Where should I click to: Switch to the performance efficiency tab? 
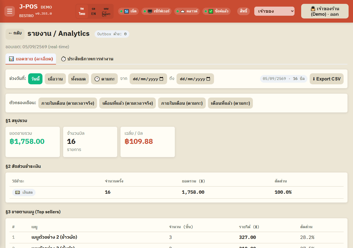tap(87, 59)
